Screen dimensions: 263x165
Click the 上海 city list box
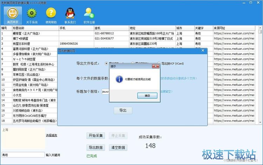pyautogui.click(x=23, y=138)
